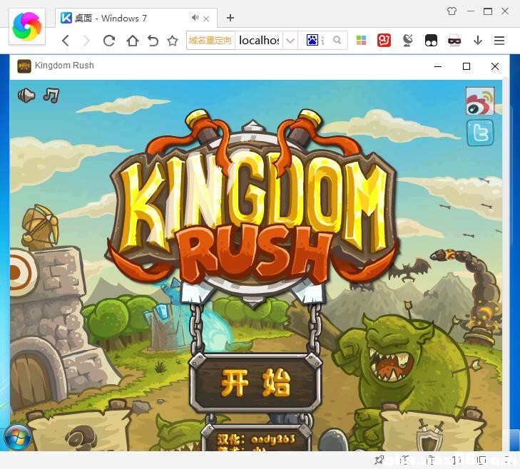Focus the localhost address field
Viewport: 520px width, 469px height.
click(259, 41)
